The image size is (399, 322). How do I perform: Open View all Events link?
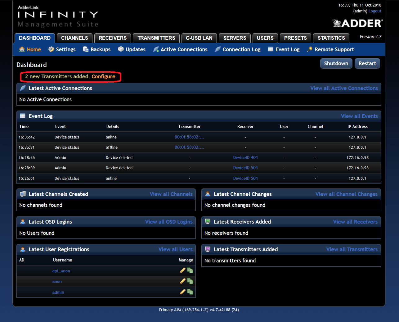coord(359,116)
